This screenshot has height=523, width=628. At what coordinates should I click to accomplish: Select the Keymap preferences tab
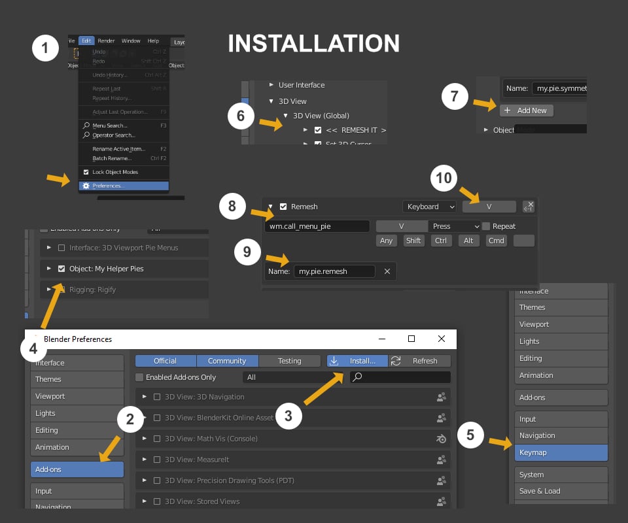[x=561, y=452]
